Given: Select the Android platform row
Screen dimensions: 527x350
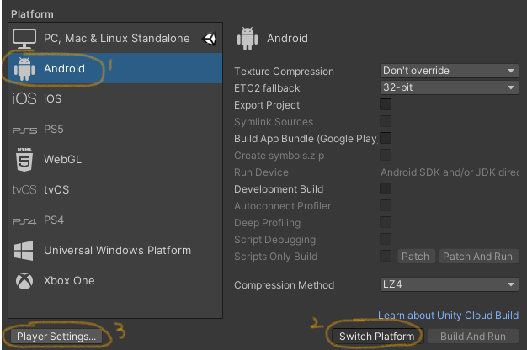Looking at the screenshot, I should coord(115,68).
